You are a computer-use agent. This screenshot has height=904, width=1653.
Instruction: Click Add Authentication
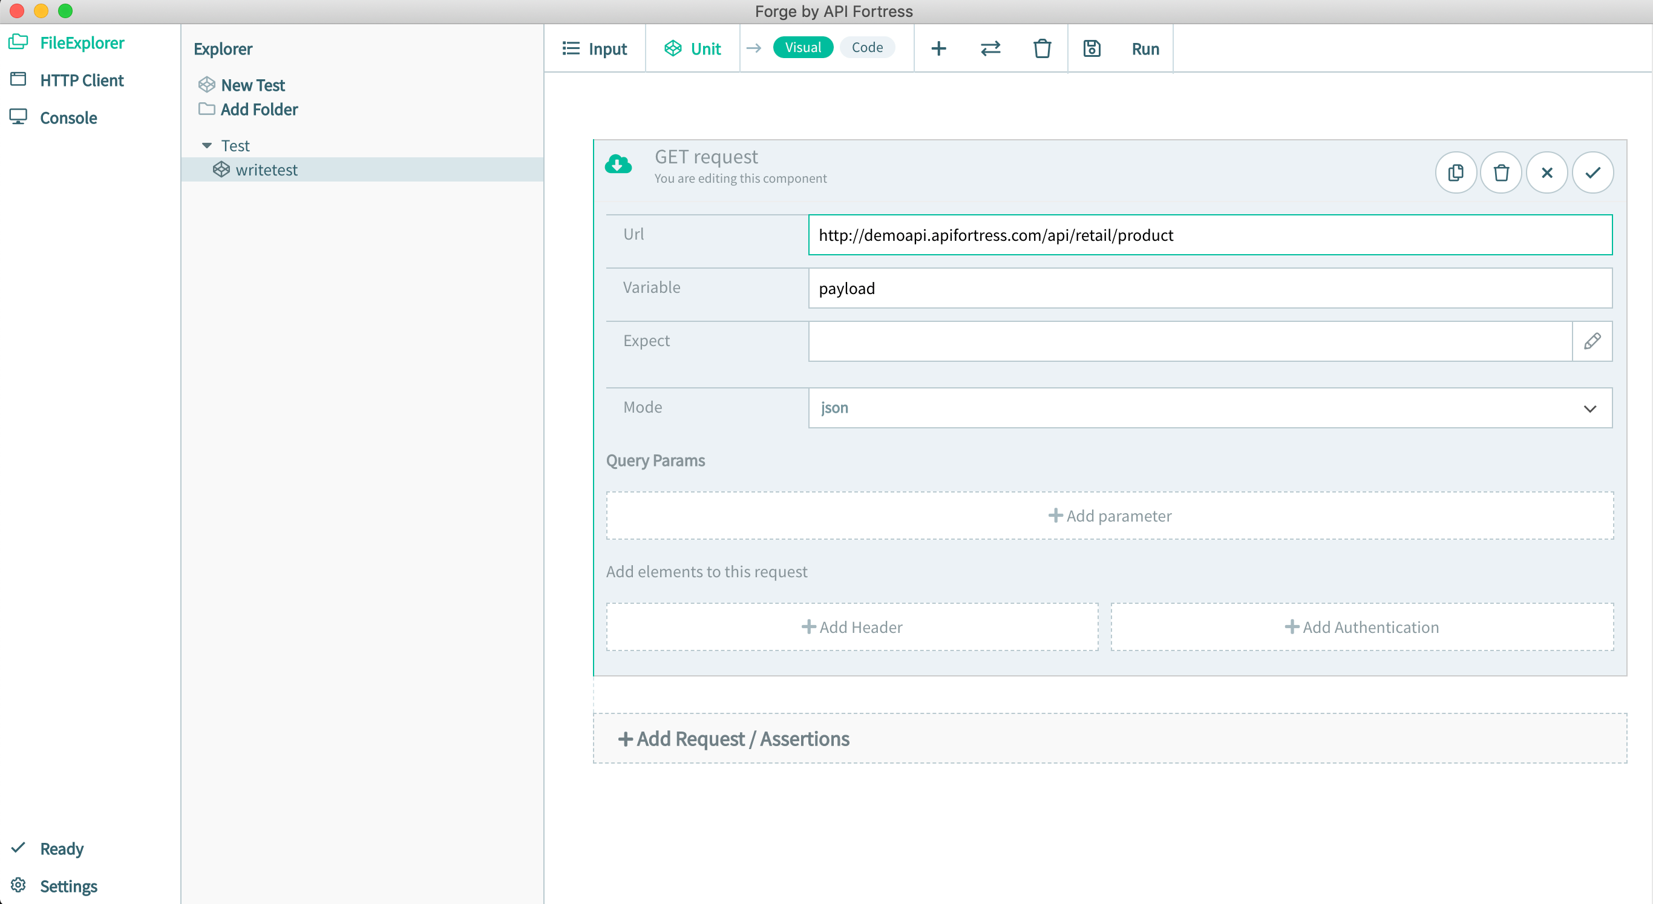(1363, 626)
